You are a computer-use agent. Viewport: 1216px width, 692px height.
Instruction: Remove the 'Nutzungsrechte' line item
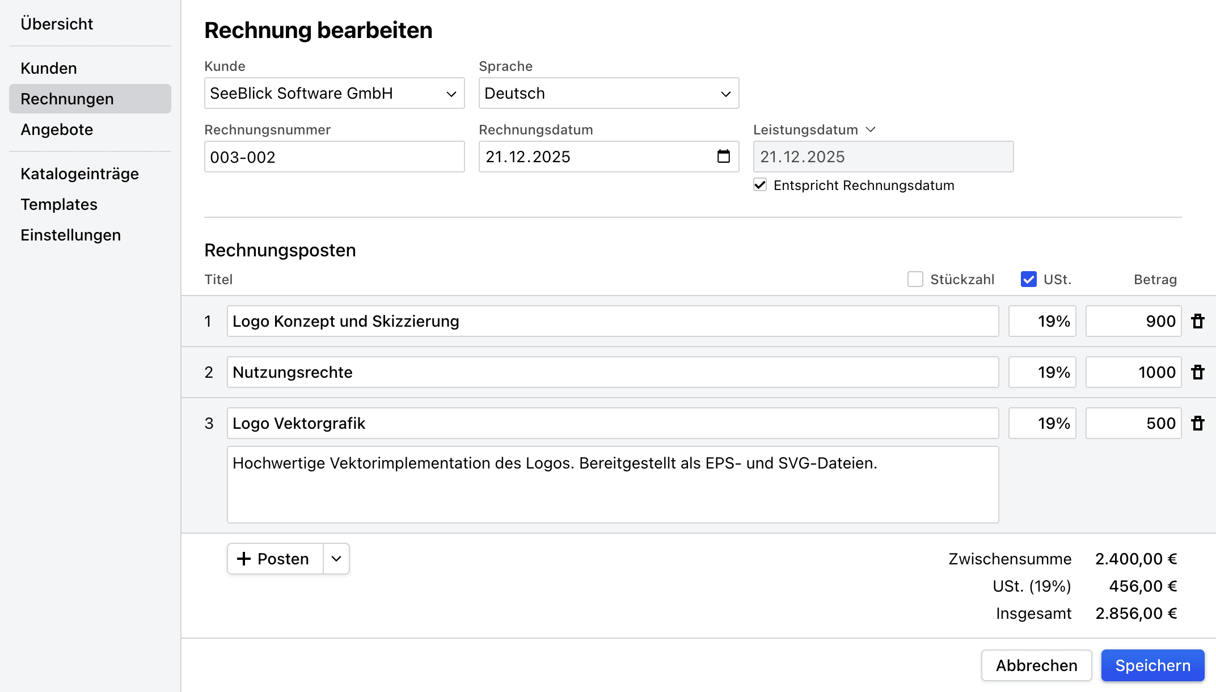point(1198,372)
